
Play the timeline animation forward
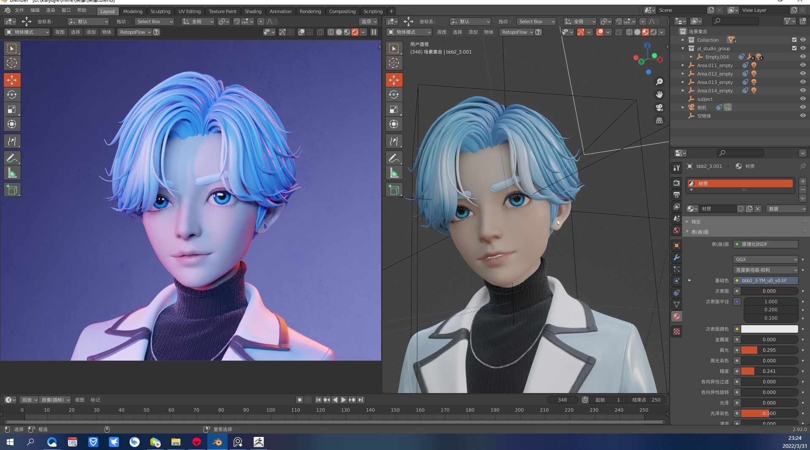(344, 400)
